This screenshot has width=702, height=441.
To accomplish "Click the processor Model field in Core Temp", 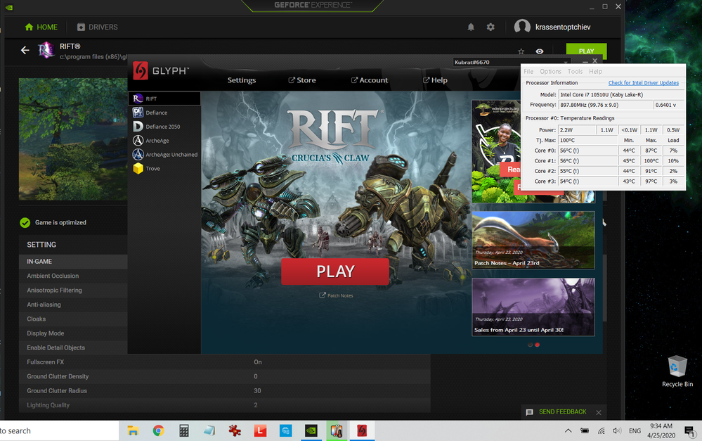I will (621, 94).
